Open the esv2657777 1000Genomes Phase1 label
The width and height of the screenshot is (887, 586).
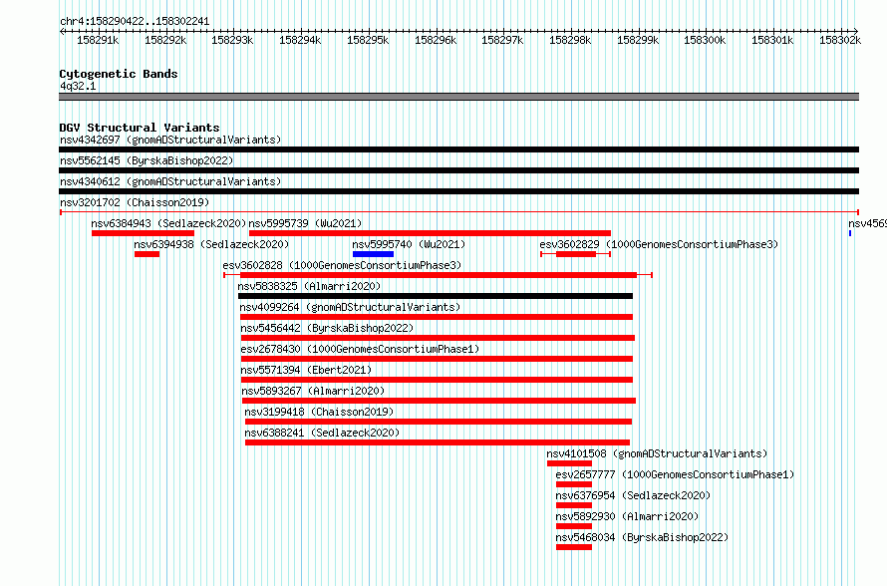coord(675,474)
